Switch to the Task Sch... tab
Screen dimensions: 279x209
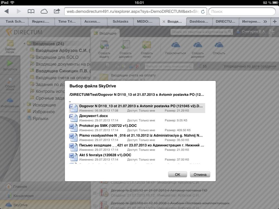click(15, 21)
